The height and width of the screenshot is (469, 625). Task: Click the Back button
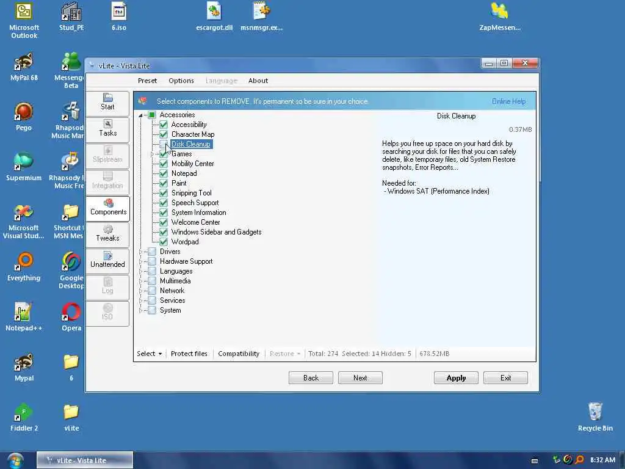click(311, 377)
